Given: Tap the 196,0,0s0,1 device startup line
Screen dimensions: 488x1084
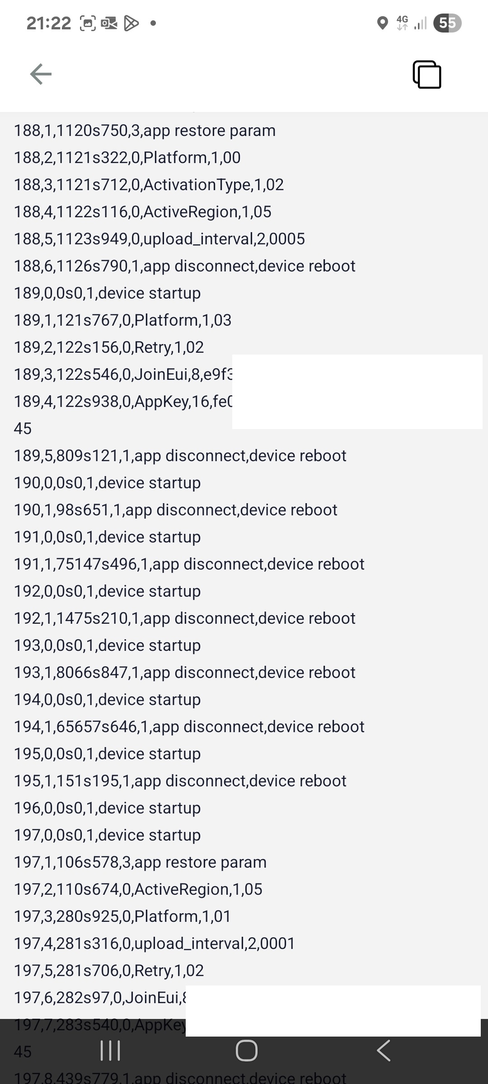Looking at the screenshot, I should tap(107, 808).
